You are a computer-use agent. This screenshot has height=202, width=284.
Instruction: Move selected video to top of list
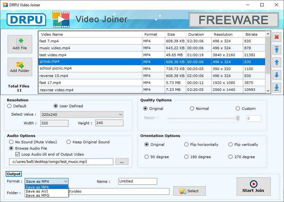276,50
